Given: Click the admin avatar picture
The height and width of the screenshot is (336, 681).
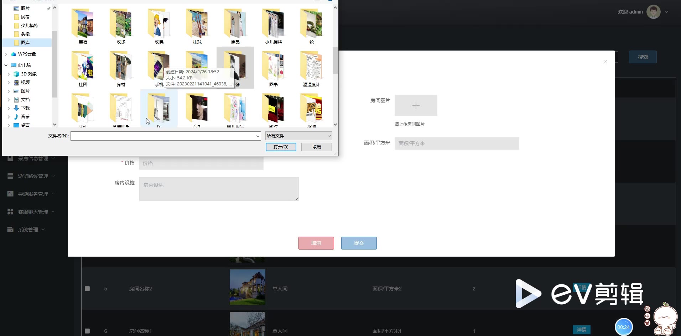Looking at the screenshot, I should 654,12.
